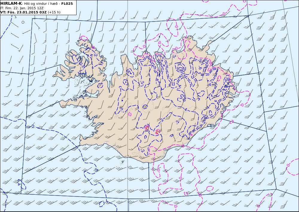This screenshot has height=212, width=299.
Task: Click the 'VT: Fös. 23.01.2015 03Z' valid time
Action: (x=23, y=12)
